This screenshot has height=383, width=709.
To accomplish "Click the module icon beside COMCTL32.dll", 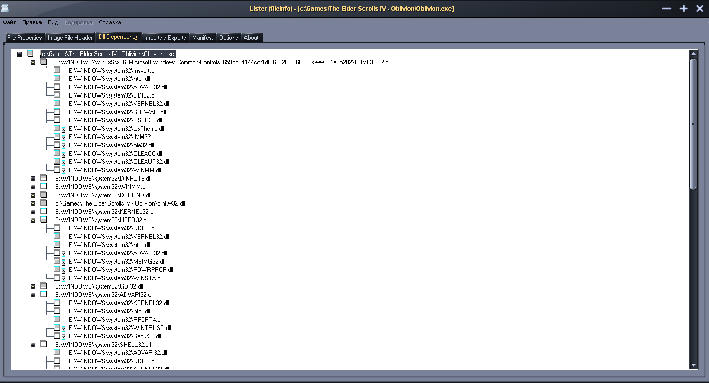I will (44, 62).
